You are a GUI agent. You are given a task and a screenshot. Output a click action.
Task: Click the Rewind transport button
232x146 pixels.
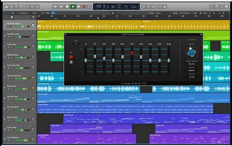point(55,6)
